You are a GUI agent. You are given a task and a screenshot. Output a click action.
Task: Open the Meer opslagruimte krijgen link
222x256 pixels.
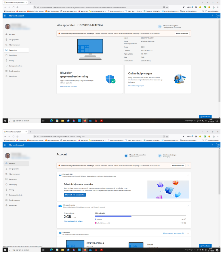point(73,221)
